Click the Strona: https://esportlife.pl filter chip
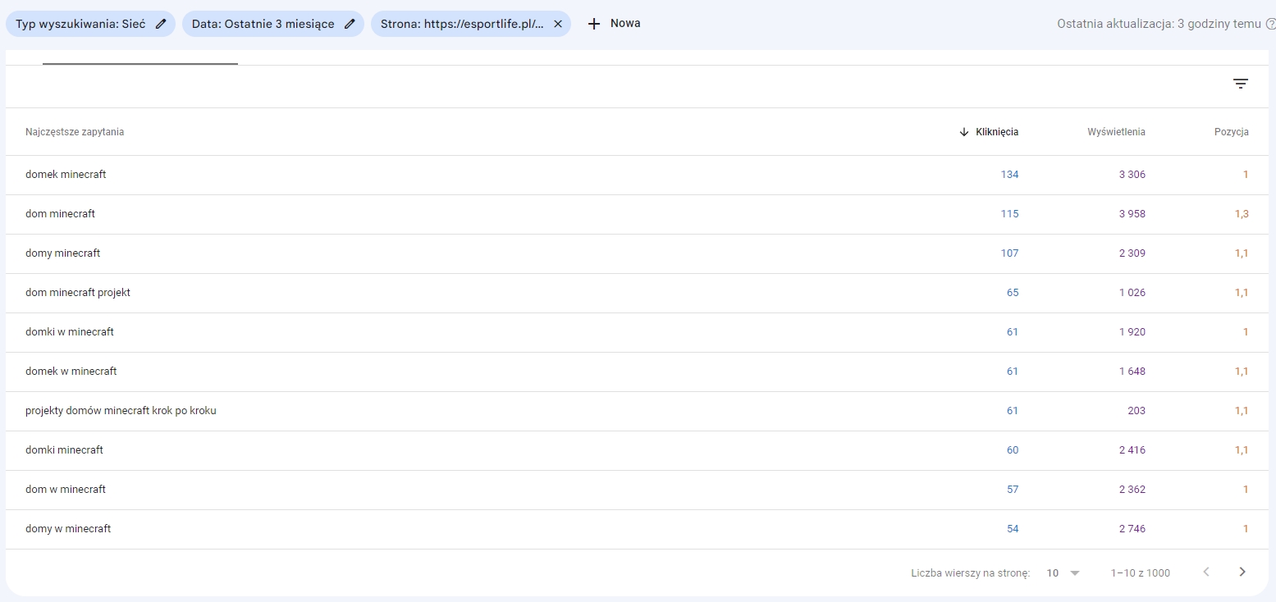 [470, 24]
